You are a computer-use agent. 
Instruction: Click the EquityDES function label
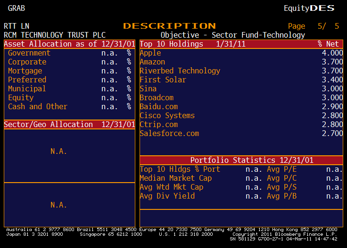(309, 8)
